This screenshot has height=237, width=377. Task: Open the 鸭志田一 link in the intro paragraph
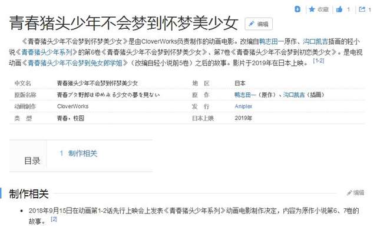coord(272,41)
